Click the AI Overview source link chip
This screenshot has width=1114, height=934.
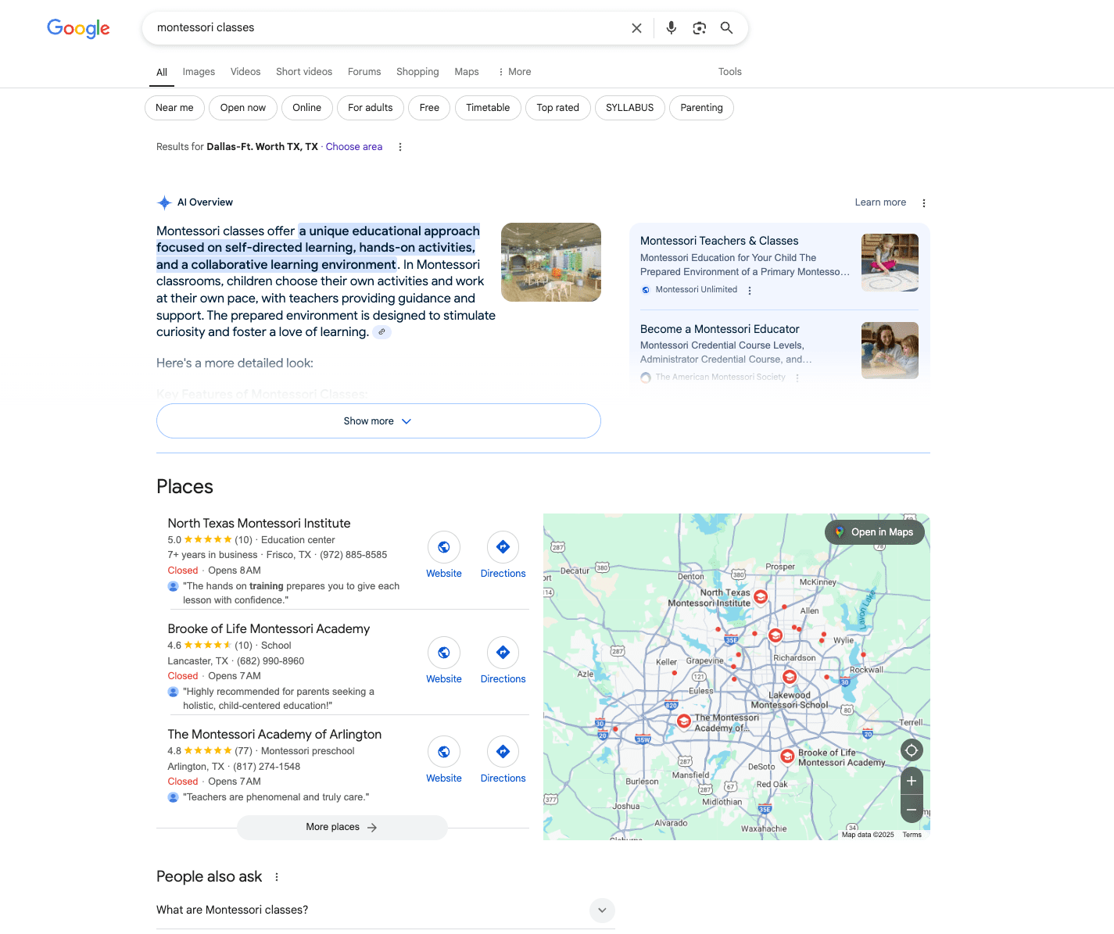point(381,332)
